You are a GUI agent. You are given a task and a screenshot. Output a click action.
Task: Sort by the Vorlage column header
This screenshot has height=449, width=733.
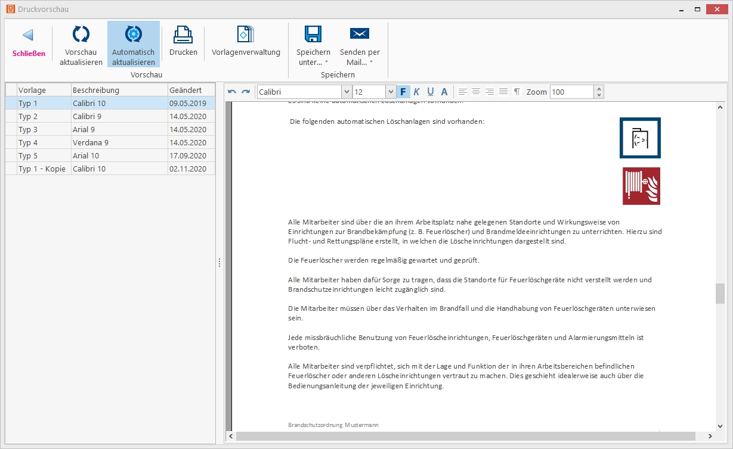coord(44,90)
